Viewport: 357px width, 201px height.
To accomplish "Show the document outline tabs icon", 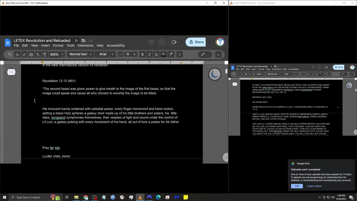I will click(11, 72).
